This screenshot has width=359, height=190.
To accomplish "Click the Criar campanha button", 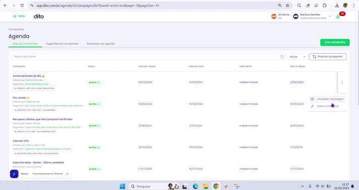I will pos(335,42).
